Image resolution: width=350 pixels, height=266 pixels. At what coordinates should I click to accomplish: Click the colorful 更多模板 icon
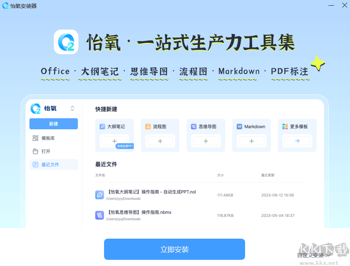click(285, 127)
